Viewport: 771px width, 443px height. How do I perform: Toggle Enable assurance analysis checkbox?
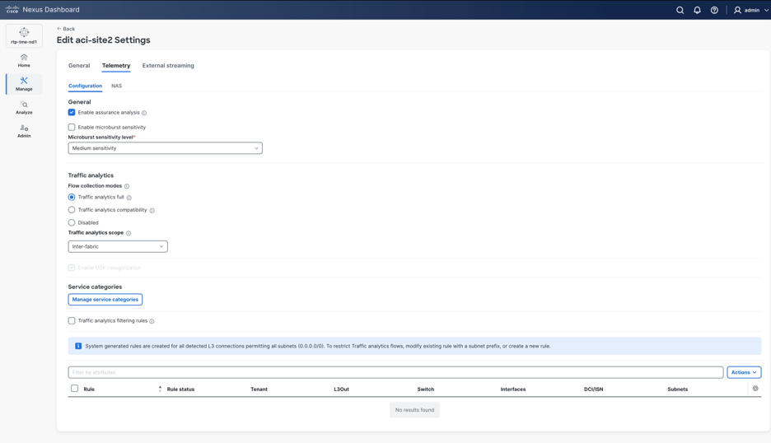72,112
